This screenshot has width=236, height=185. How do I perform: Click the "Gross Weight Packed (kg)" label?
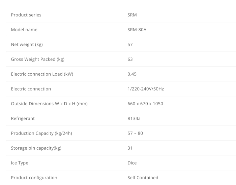[x=38, y=59]
